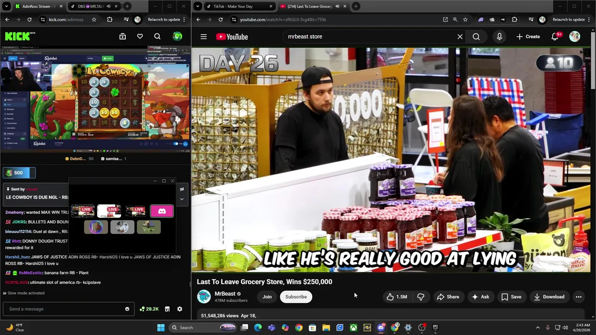This screenshot has width=596, height=335.
Task: Open Kick profile avatar in header
Action: pyautogui.click(x=177, y=36)
